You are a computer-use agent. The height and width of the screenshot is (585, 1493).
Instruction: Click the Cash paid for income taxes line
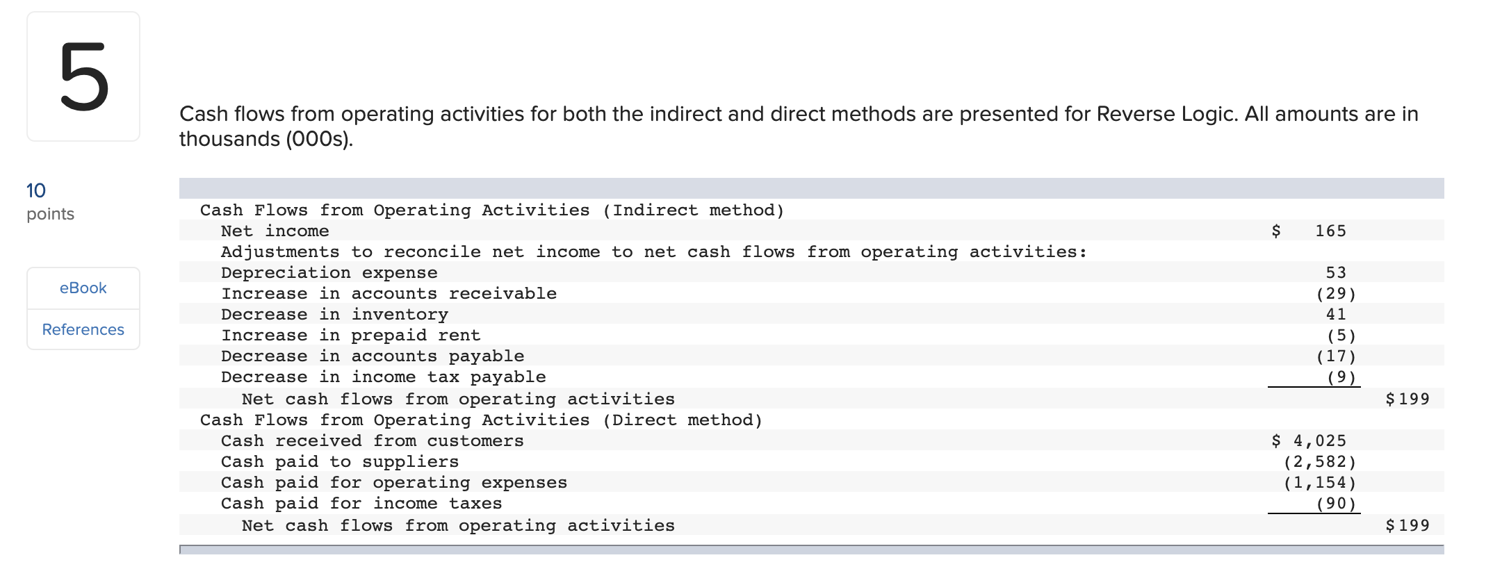point(361,503)
